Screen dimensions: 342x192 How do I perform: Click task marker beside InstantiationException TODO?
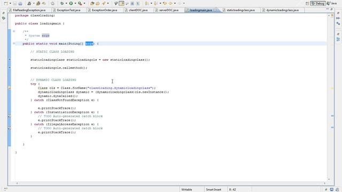pos(10,116)
